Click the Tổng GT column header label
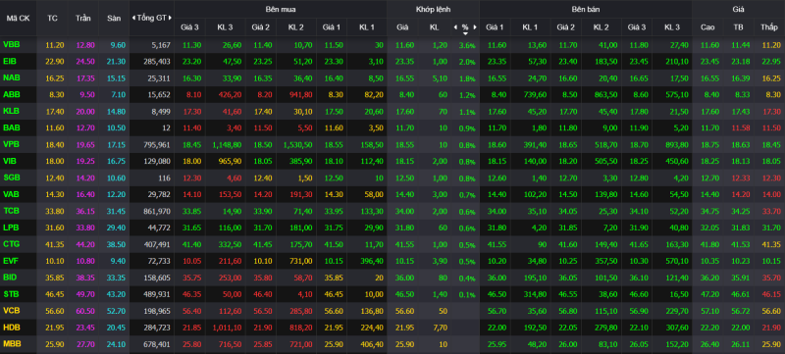Screen dimensions: 785x354 (152, 18)
